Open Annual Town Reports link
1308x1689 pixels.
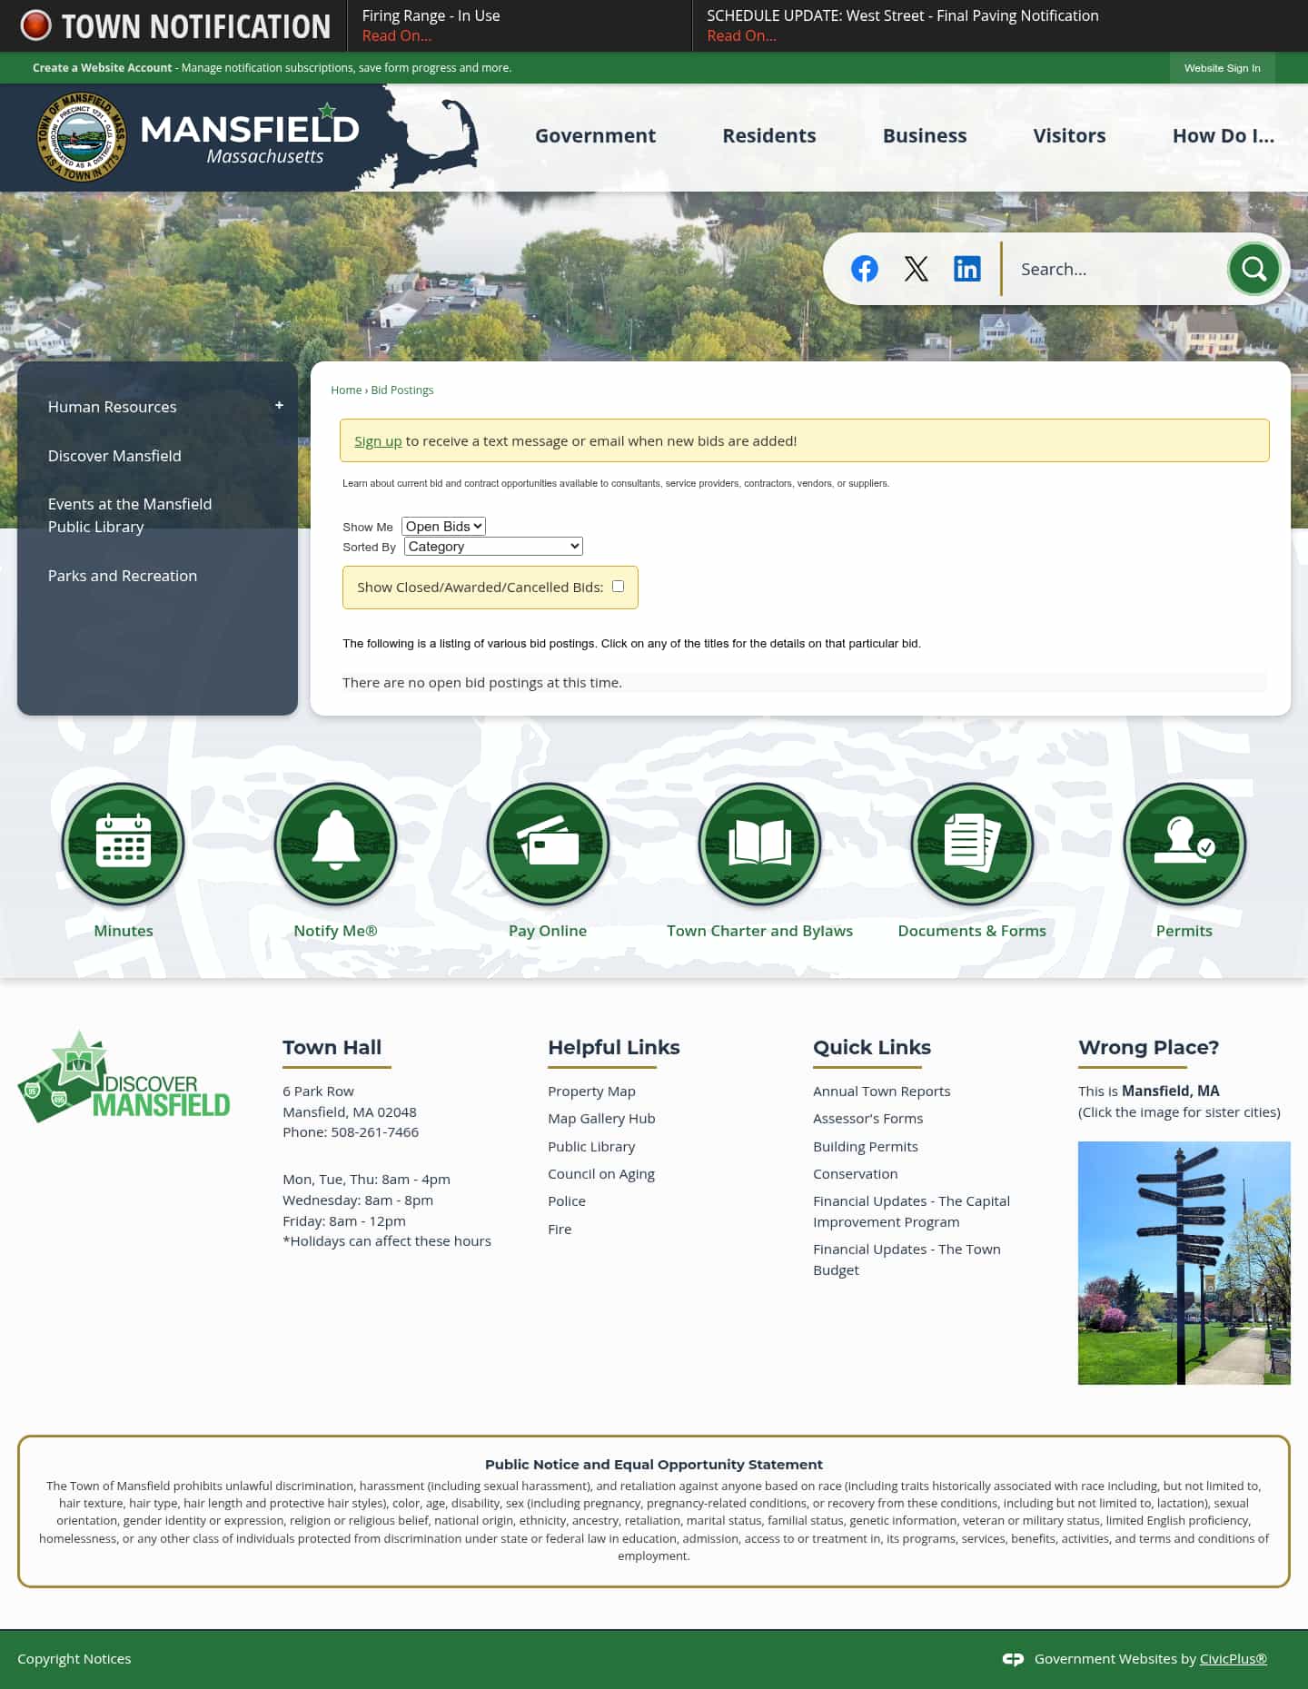(881, 1091)
